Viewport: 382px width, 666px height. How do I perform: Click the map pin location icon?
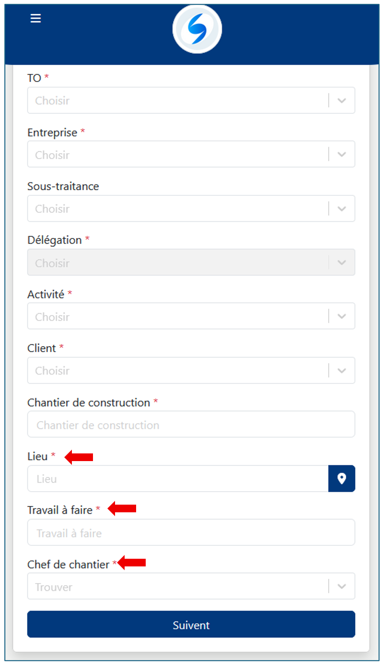341,478
